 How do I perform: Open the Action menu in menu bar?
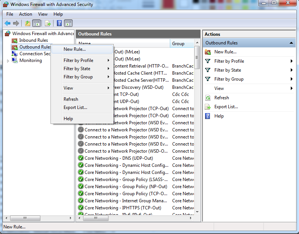25,14
